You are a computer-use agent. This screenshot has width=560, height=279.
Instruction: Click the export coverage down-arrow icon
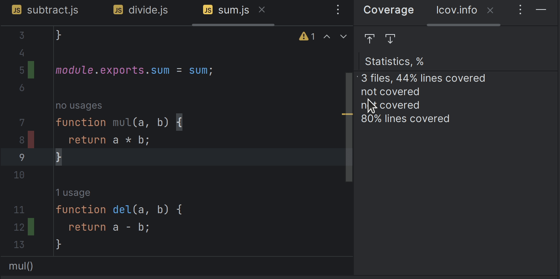pos(390,39)
